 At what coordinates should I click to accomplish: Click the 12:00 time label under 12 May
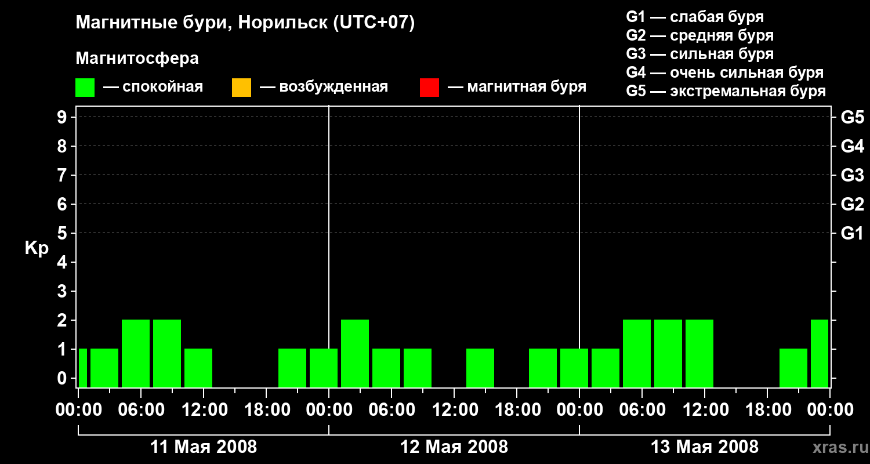click(454, 410)
